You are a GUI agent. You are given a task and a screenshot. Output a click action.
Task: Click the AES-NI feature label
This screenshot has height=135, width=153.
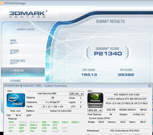pos(46,125)
